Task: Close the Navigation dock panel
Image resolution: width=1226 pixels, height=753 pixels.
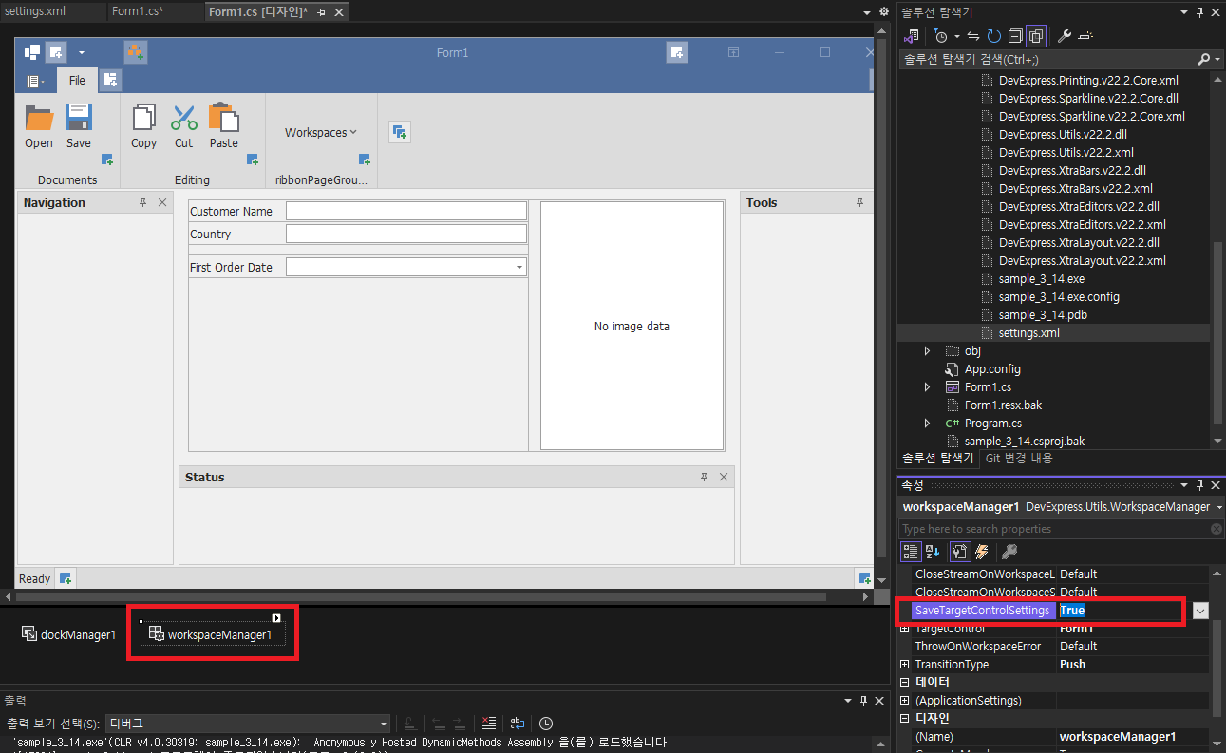Action: [x=162, y=202]
